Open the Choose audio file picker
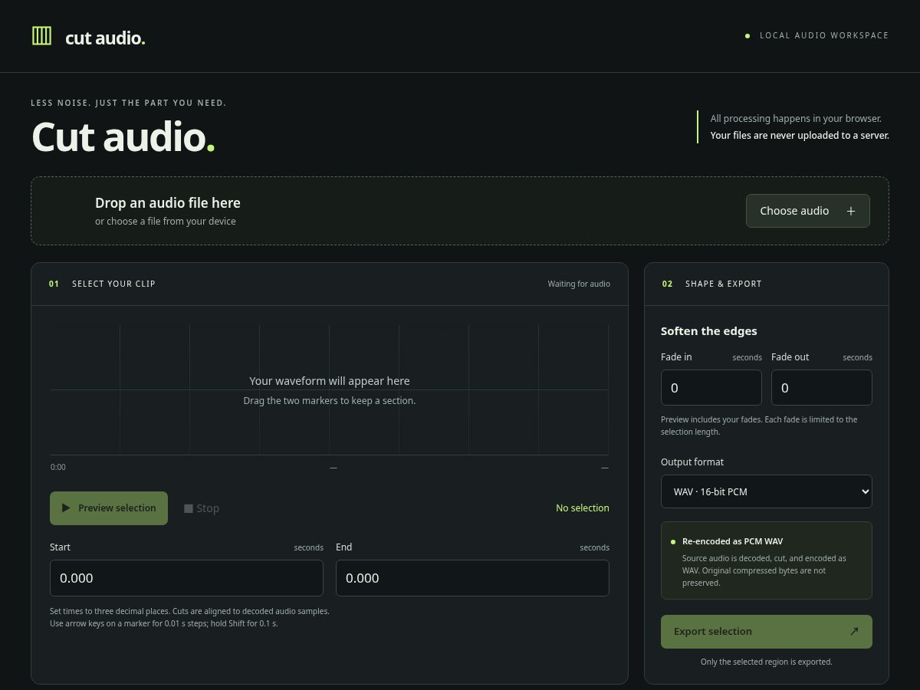The height and width of the screenshot is (690, 920). pyautogui.click(x=807, y=211)
